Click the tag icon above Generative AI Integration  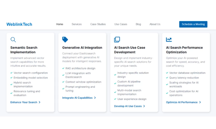pyautogui.click(x=65, y=40)
